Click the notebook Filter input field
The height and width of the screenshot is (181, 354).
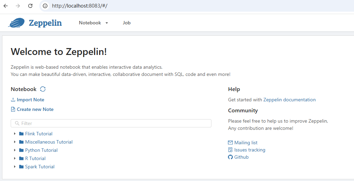click(x=111, y=123)
